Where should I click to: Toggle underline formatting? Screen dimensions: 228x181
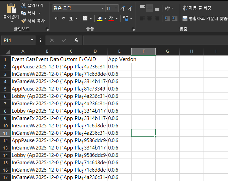coord(71,18)
